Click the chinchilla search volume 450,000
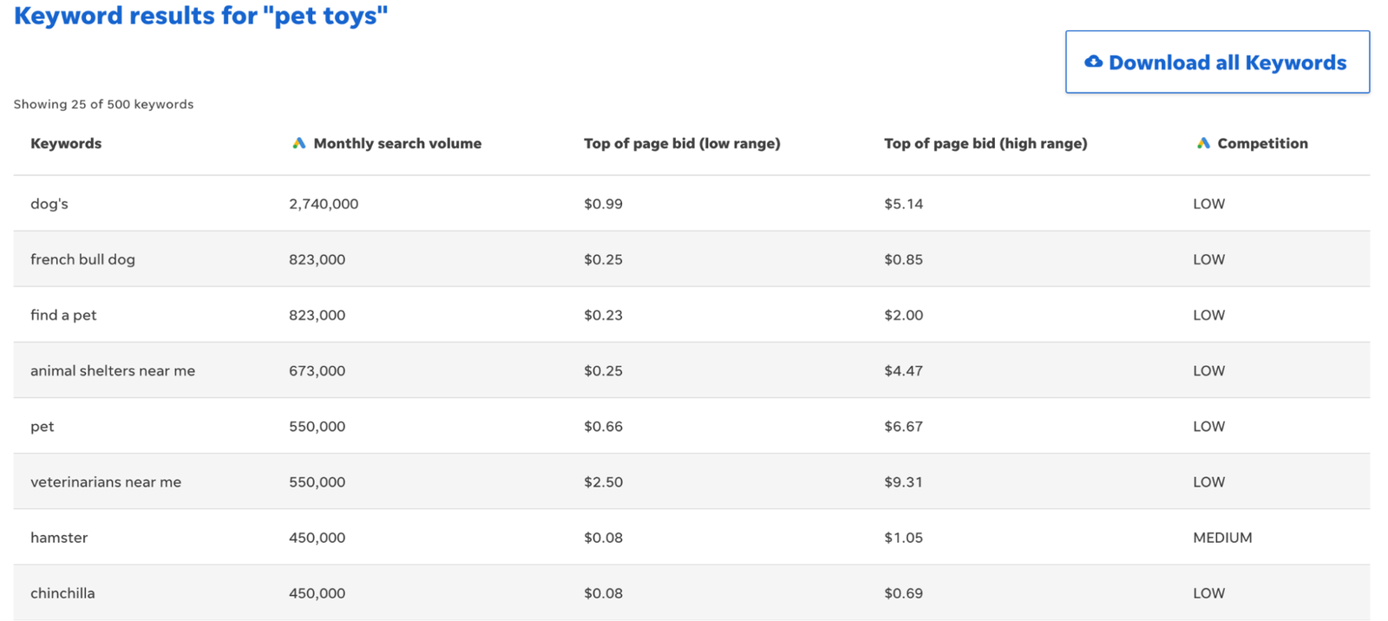This screenshot has width=1388, height=621. click(317, 593)
